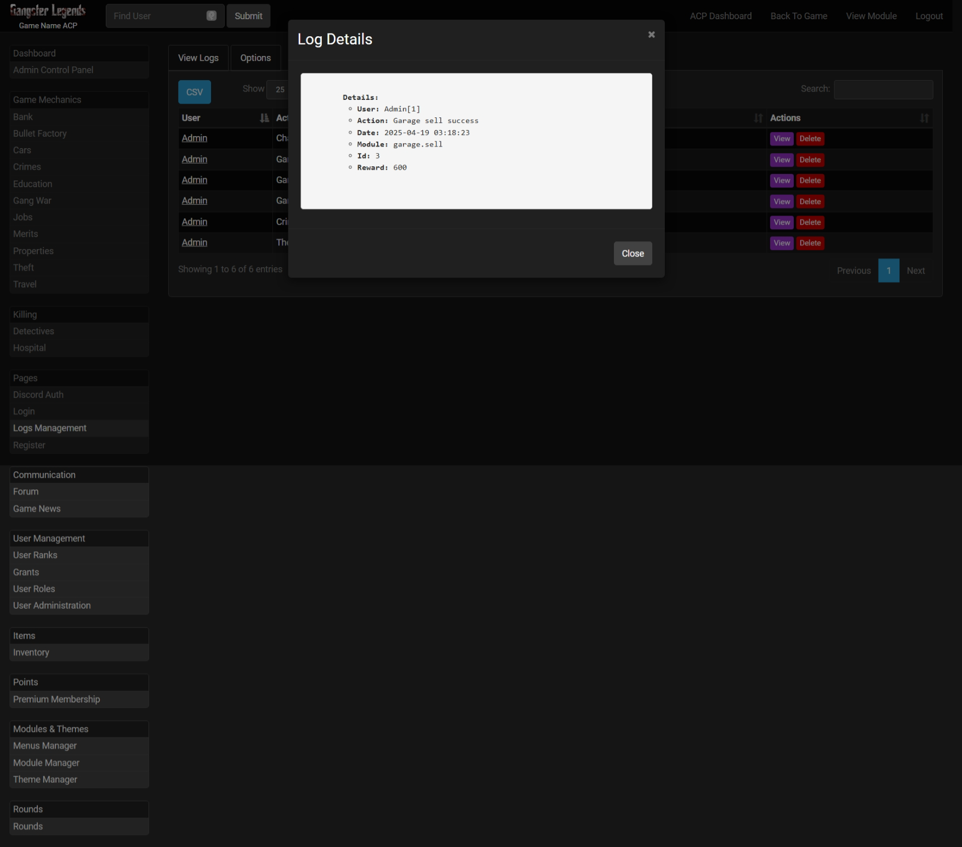The width and height of the screenshot is (962, 847).
Task: Sort table by Actions column icon
Action: coord(924,118)
